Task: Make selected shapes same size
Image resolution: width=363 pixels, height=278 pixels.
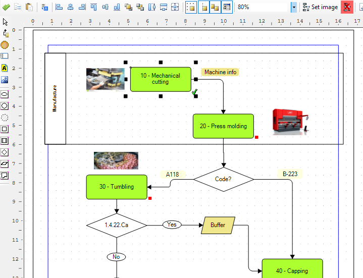Action: pos(175,7)
